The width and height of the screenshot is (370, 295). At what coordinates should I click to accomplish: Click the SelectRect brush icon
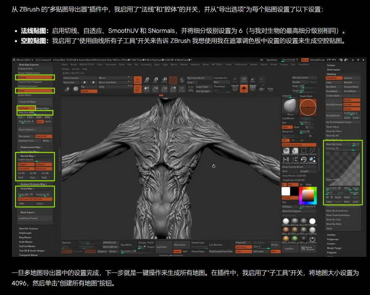click(x=304, y=151)
